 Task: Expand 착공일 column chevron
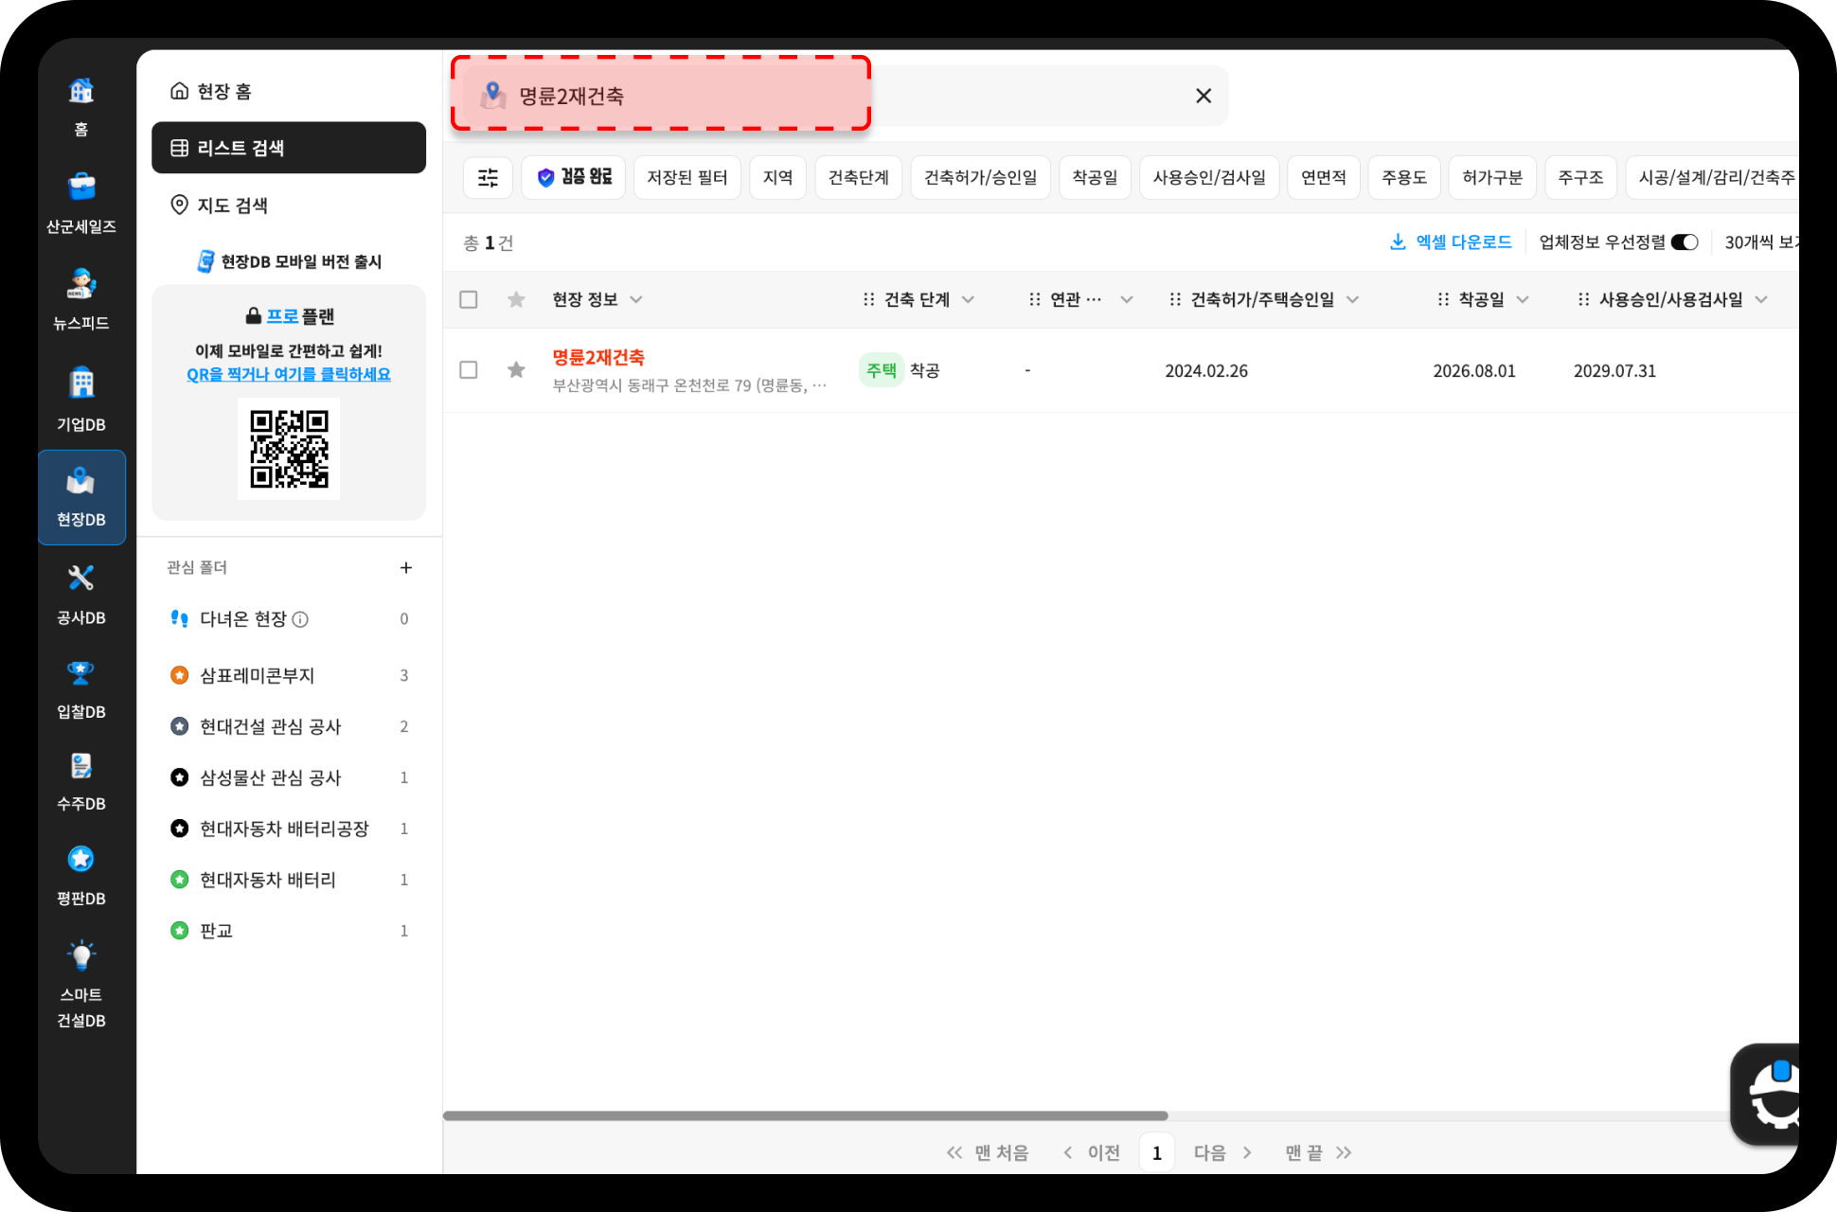pyautogui.click(x=1523, y=299)
